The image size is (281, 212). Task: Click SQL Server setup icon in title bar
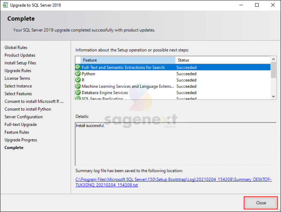tap(5, 5)
